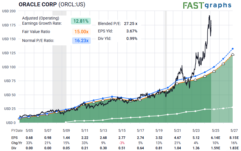Click the estimated EPS value 6.14E

(215, 138)
